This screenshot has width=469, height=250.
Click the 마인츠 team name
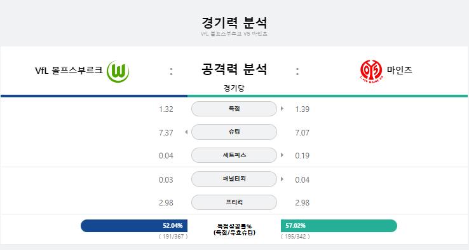click(400, 70)
